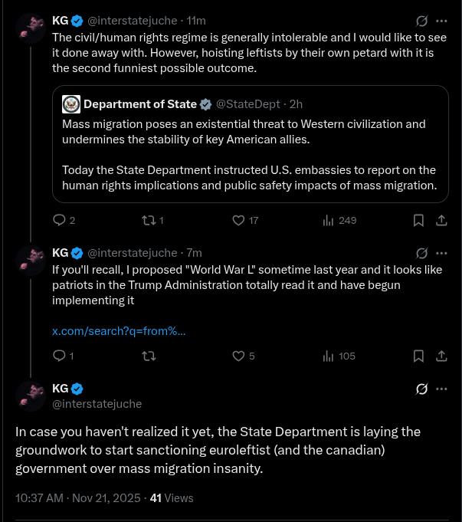Image resolution: width=462 pixels, height=522 pixels.
Task: Share the World War L post
Action: tap(441, 356)
